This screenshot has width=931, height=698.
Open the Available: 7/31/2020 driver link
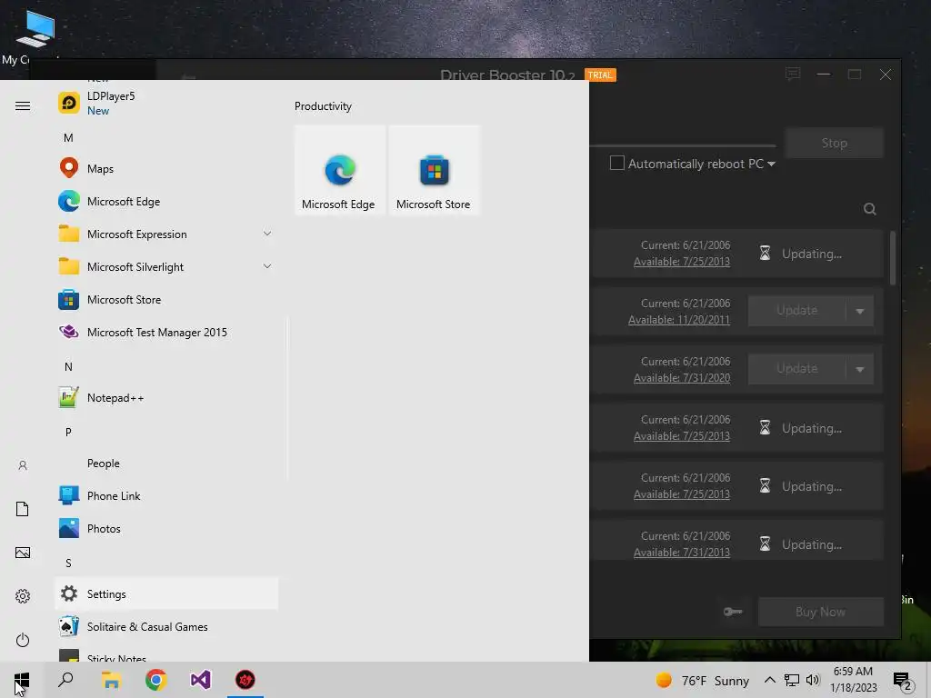pyautogui.click(x=682, y=377)
